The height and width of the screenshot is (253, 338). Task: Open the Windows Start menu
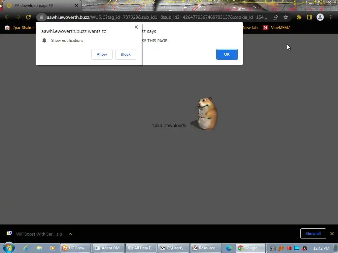click(x=9, y=248)
